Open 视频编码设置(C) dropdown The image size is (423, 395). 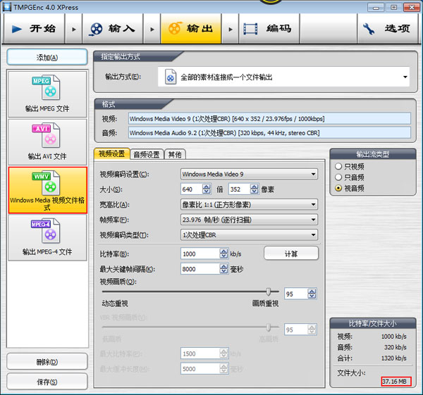[249, 174]
